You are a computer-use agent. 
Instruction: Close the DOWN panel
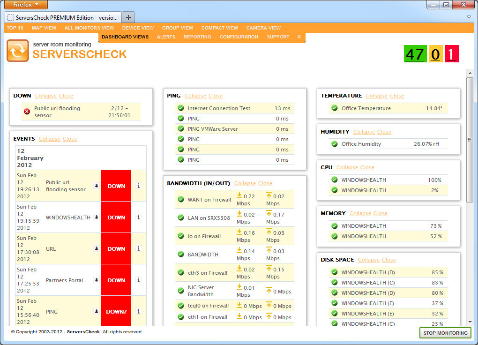coord(66,96)
